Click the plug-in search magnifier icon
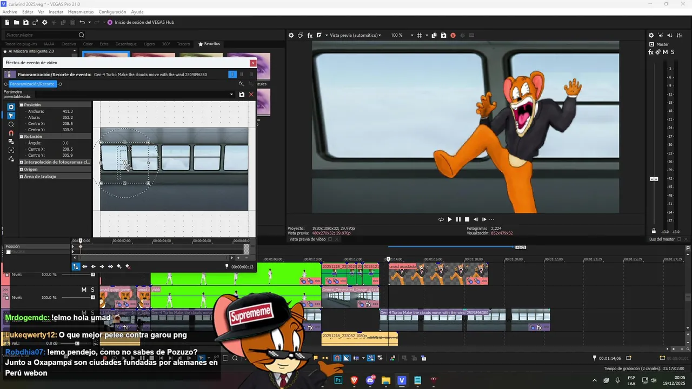This screenshot has width=692, height=389. pyautogui.click(x=82, y=35)
